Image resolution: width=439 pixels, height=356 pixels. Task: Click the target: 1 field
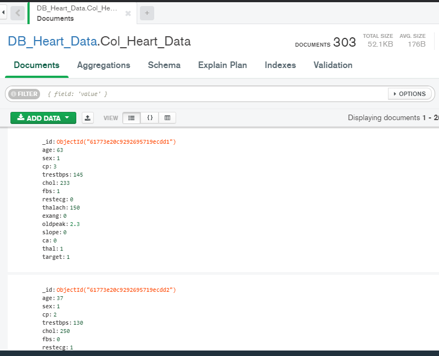click(x=56, y=257)
